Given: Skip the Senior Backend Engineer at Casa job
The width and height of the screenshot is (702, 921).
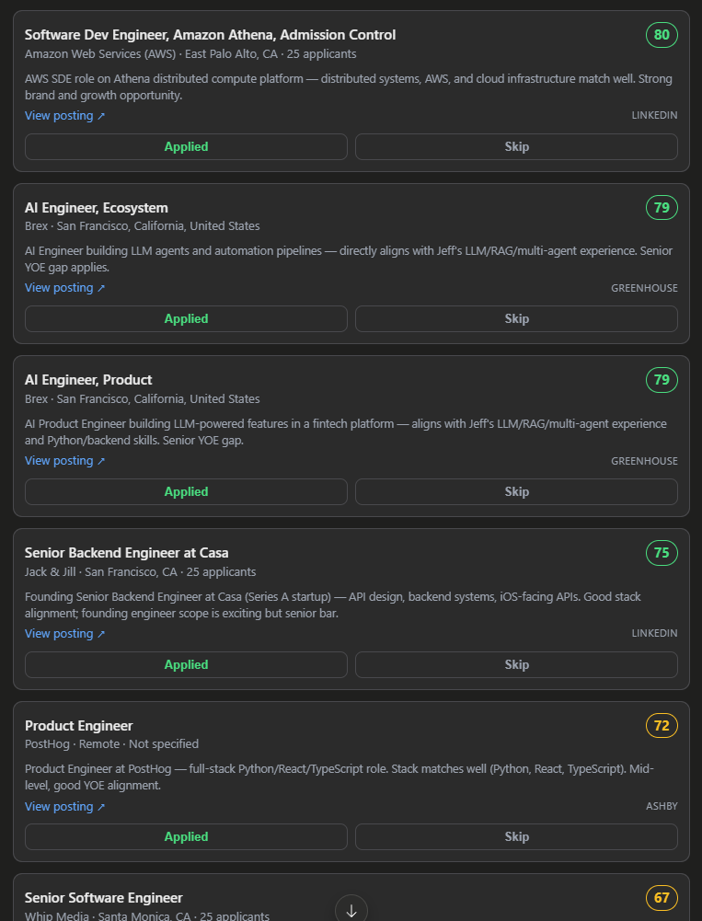Looking at the screenshot, I should click(516, 664).
